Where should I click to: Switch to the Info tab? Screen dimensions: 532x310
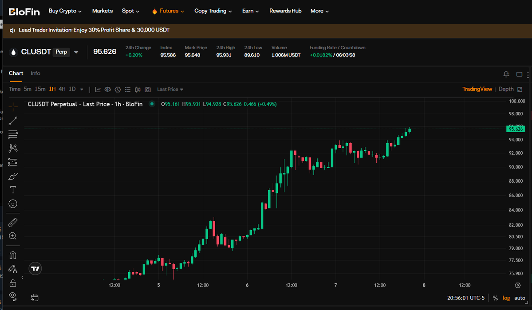pos(35,73)
